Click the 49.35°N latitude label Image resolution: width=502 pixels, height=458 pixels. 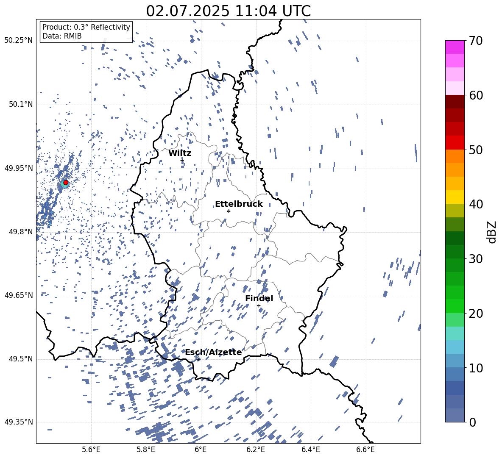19,422
